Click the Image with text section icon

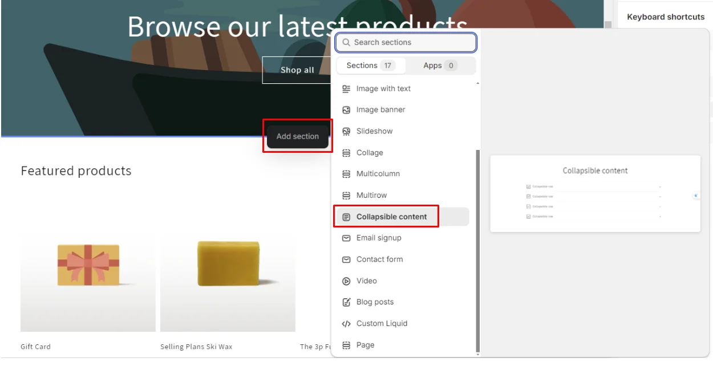point(346,89)
